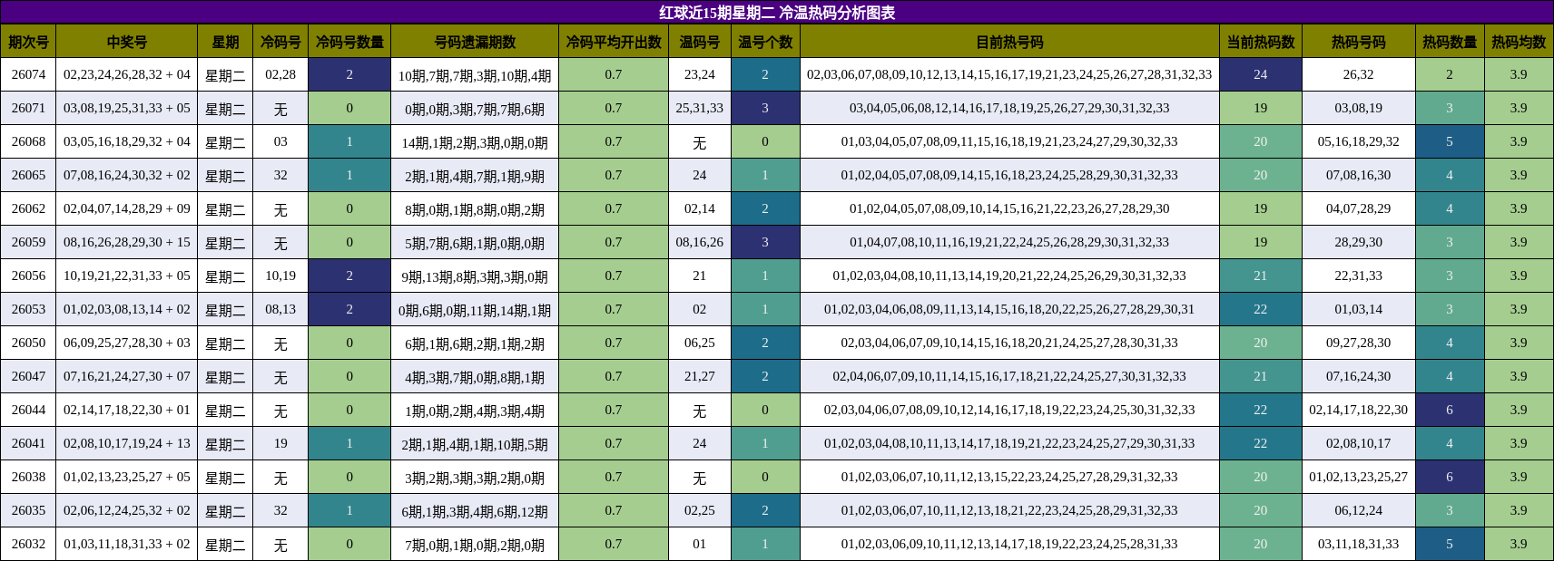The height and width of the screenshot is (561, 1554).
Task: Click hot numbers cell 09,27,28,30
Action: pyautogui.click(x=1359, y=343)
